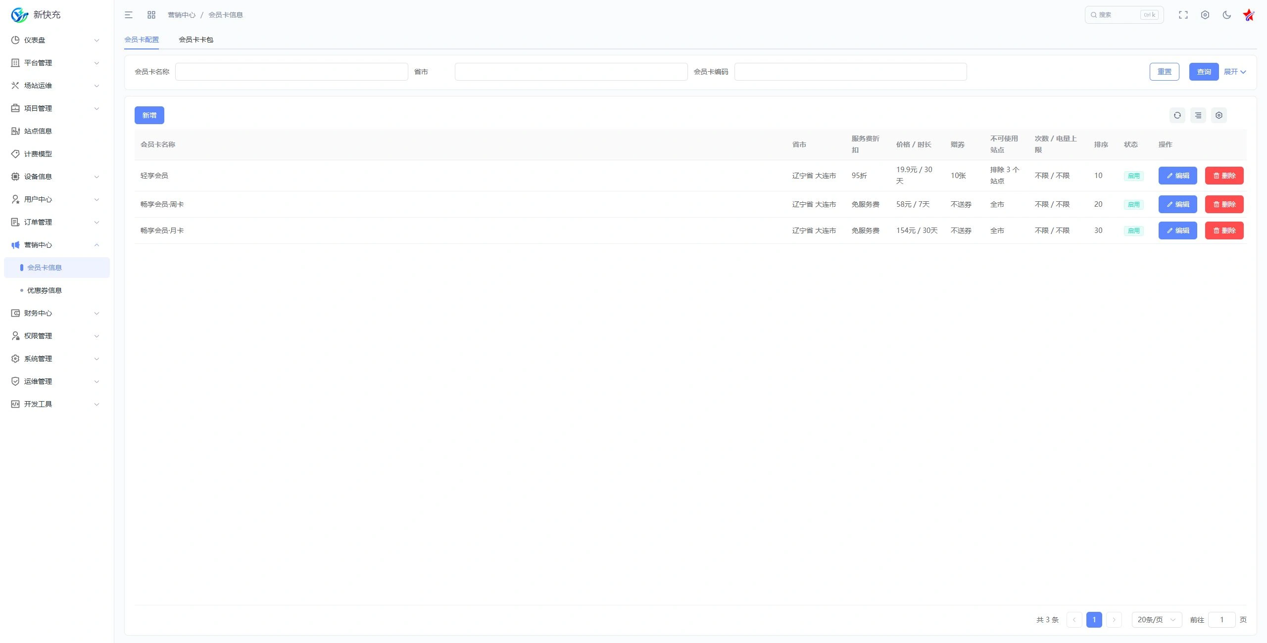
Task: Click the 站点信息 sidebar item
Action: tap(57, 131)
